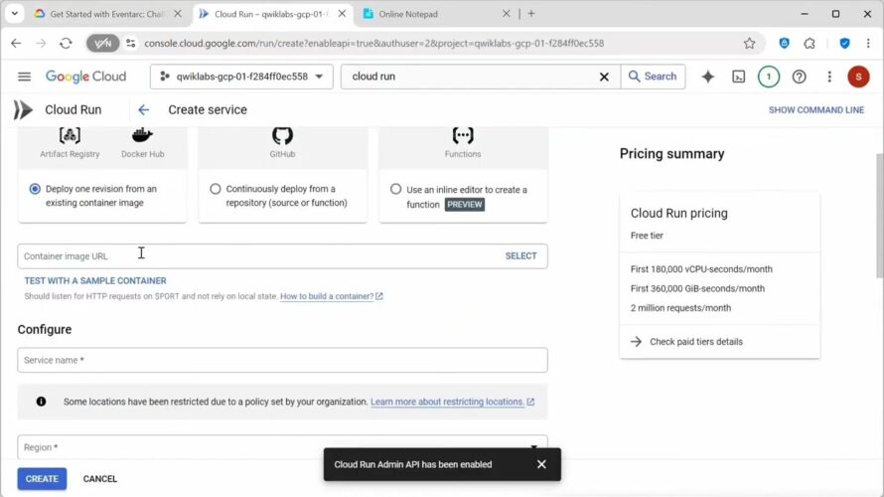Open the help question mark menu
Viewport: 884px width, 497px height.
click(x=799, y=77)
